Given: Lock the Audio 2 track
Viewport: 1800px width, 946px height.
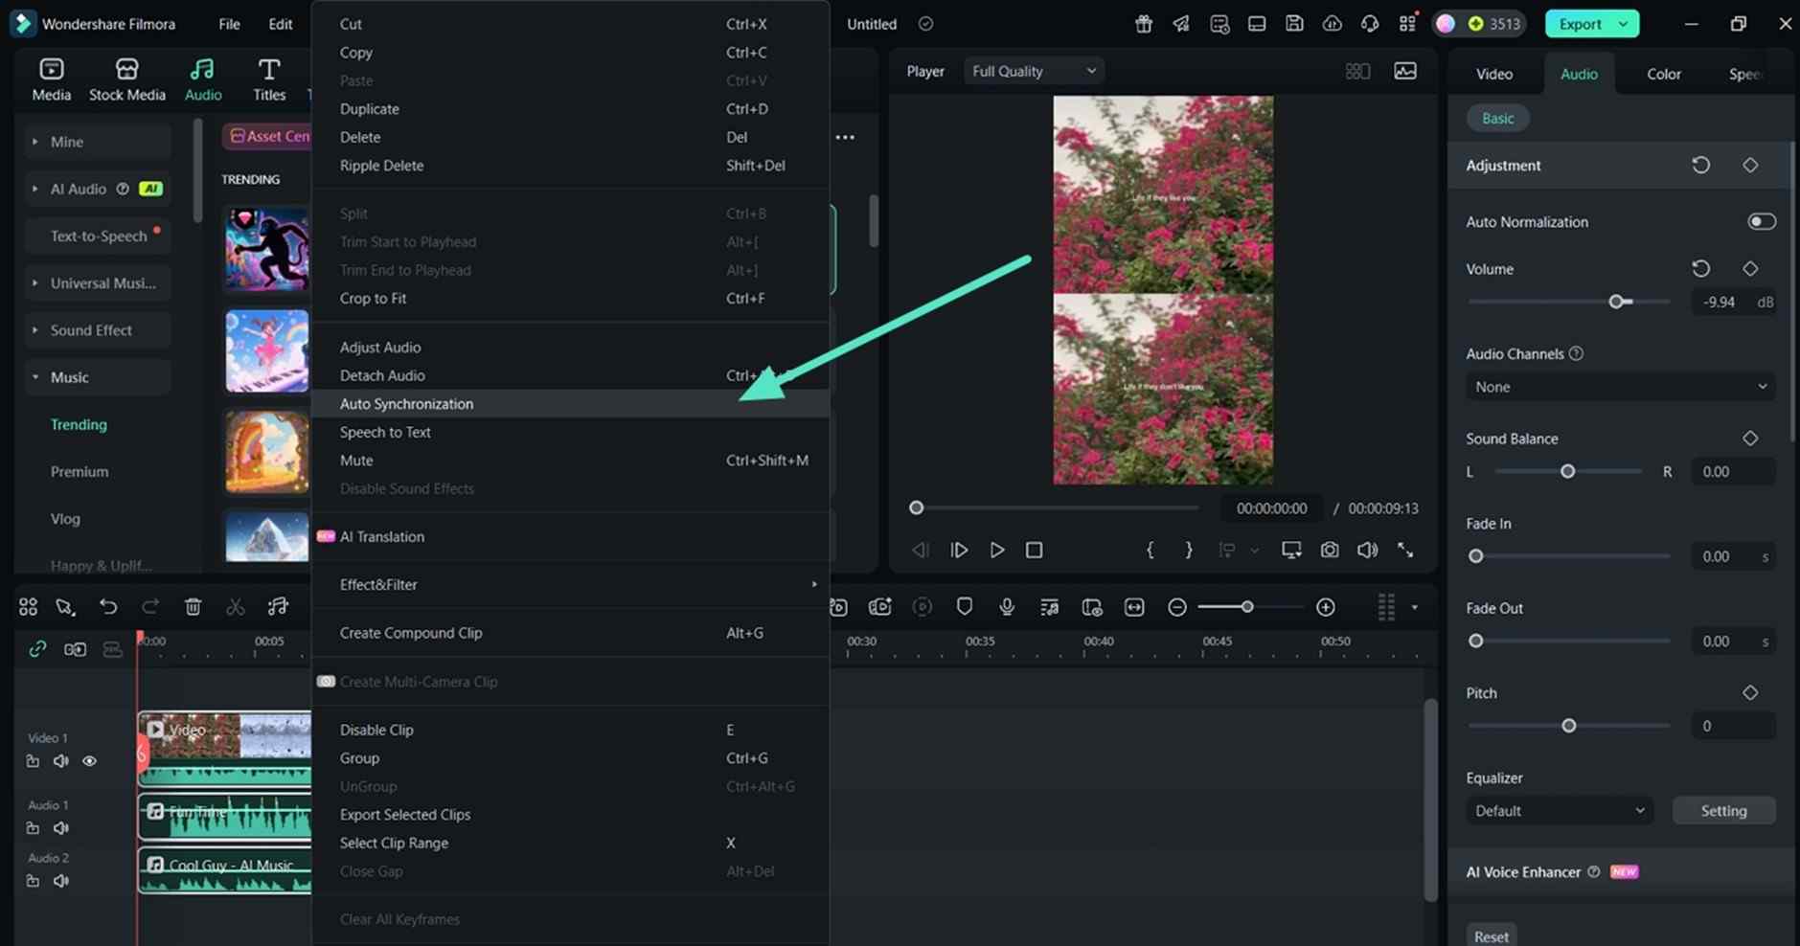Looking at the screenshot, I should [33, 881].
